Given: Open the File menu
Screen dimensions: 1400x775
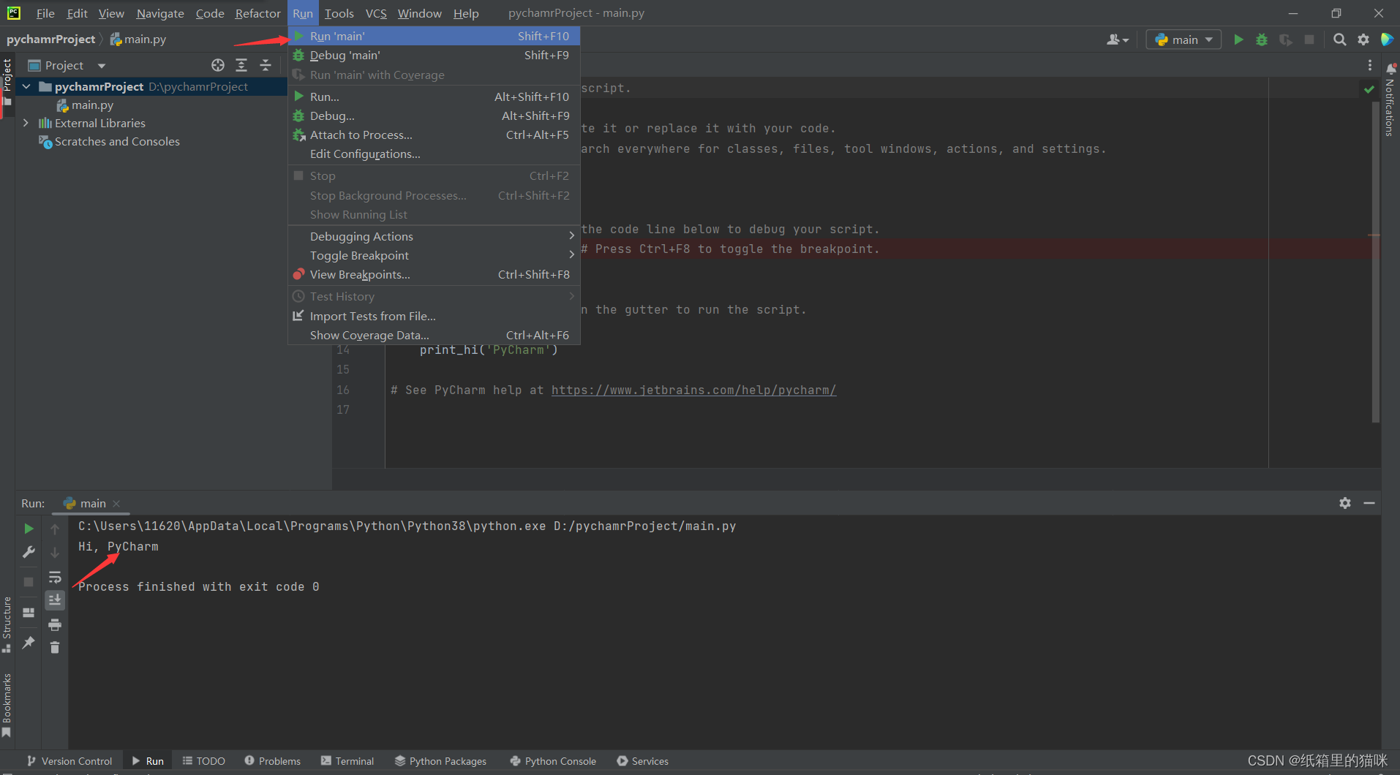Looking at the screenshot, I should (45, 13).
